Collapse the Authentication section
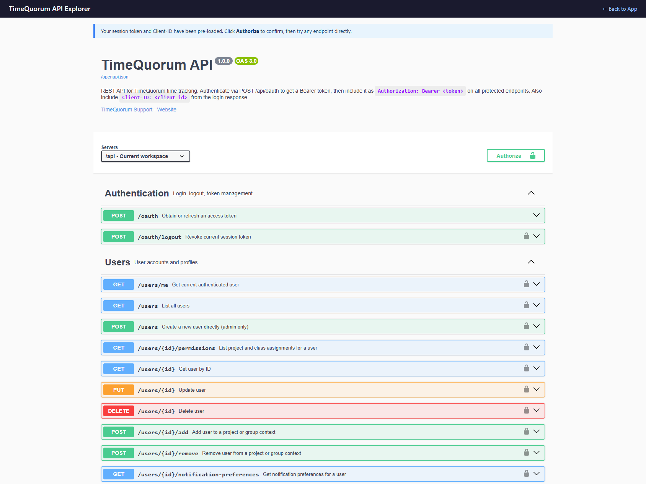This screenshot has height=484, width=646. 531,193
